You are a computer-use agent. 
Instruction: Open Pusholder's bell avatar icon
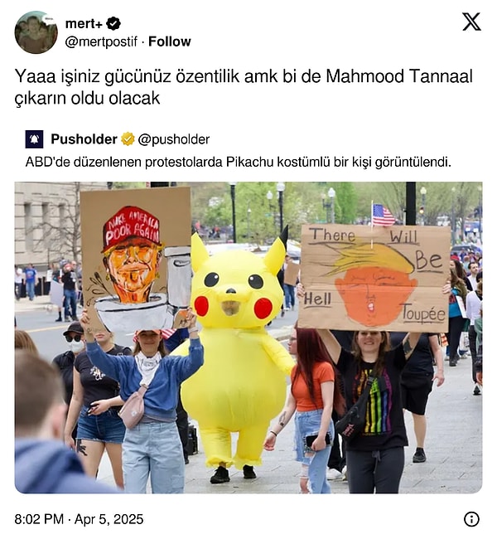click(x=34, y=139)
